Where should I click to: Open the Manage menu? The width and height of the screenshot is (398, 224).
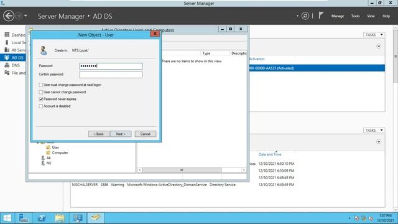338,16
